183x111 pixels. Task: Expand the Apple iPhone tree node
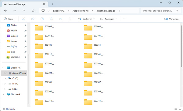coord(5,73)
